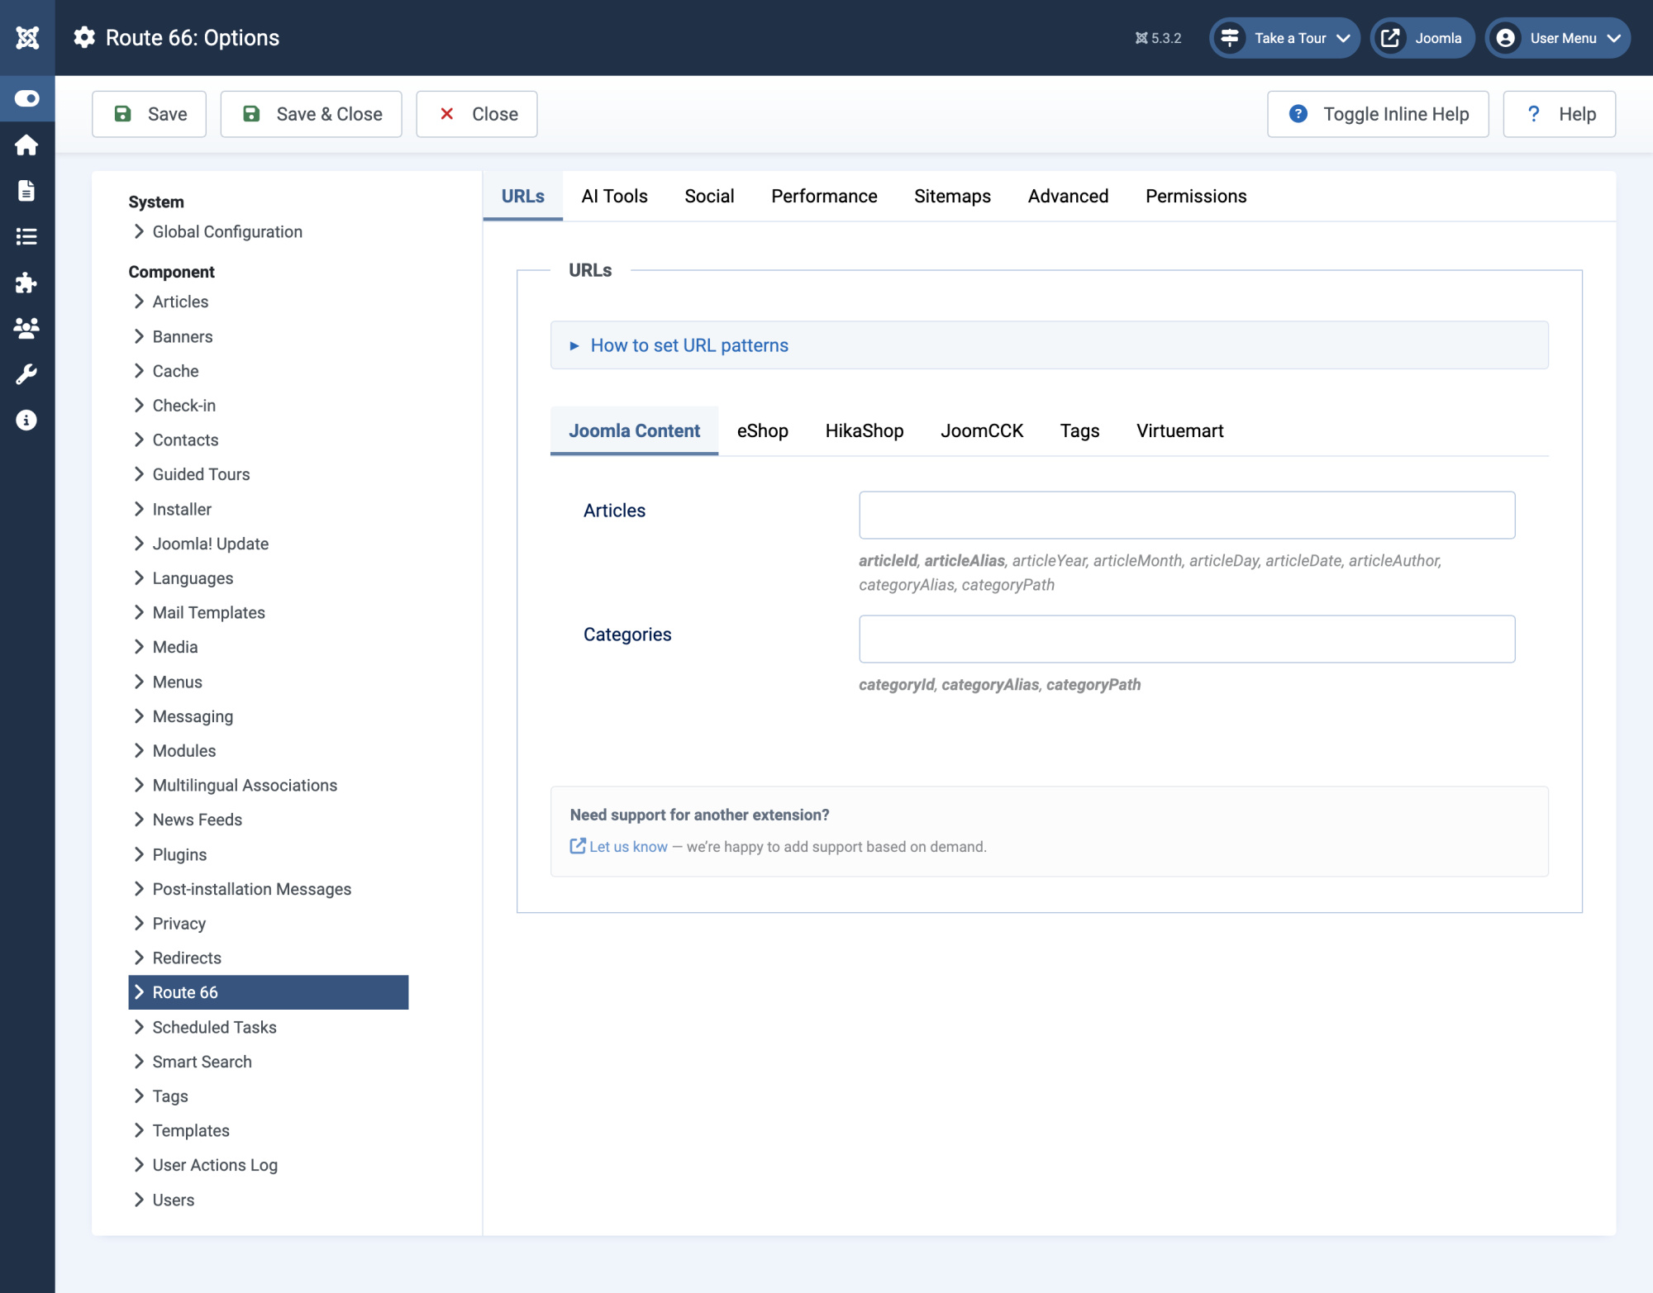Open the Components puzzle icon
Image resolution: width=1653 pixels, height=1293 pixels.
click(26, 283)
